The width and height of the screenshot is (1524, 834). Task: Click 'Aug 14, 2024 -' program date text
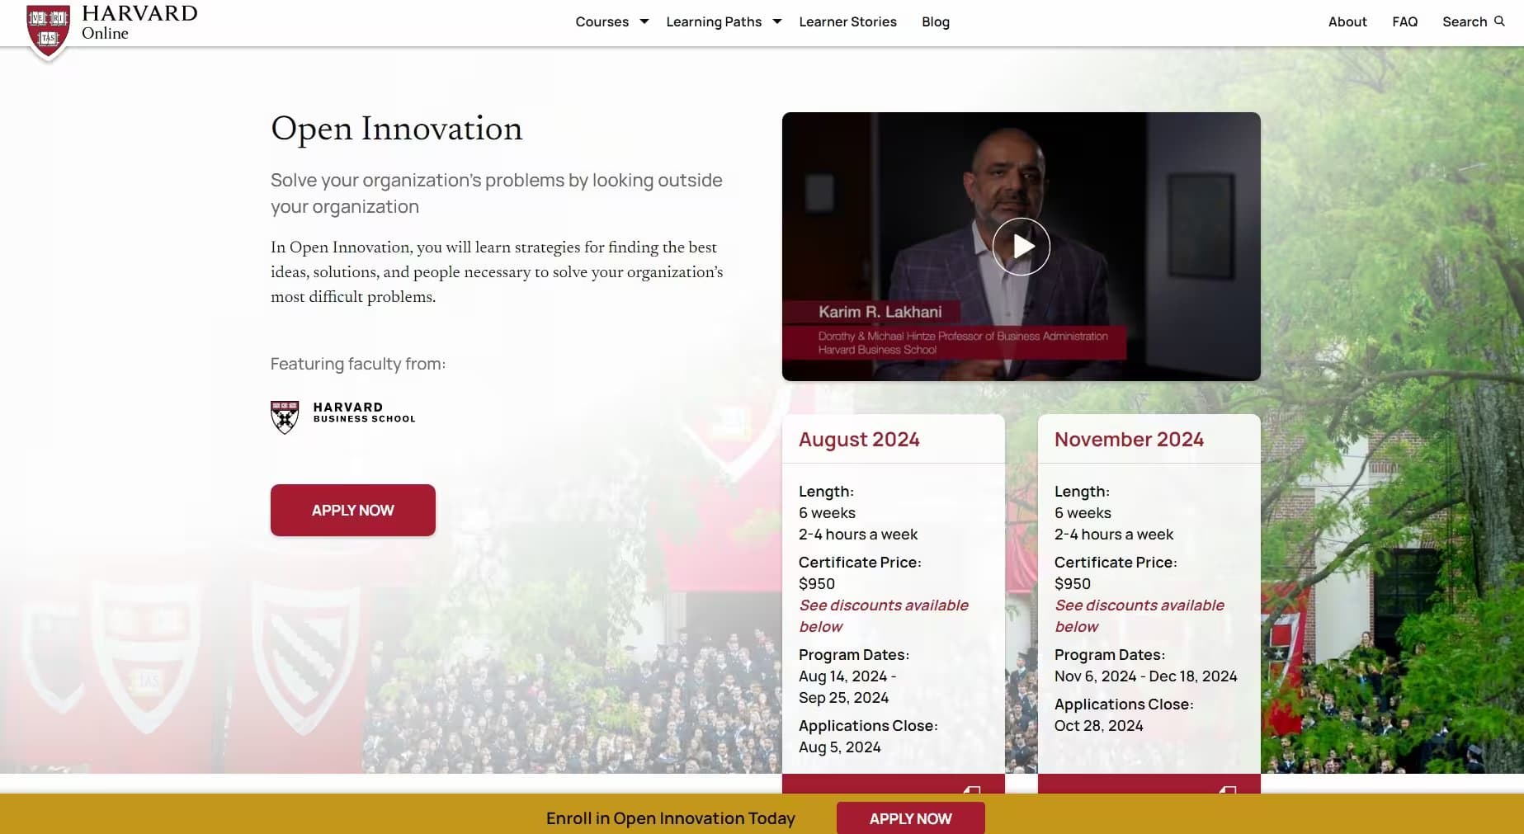point(847,676)
